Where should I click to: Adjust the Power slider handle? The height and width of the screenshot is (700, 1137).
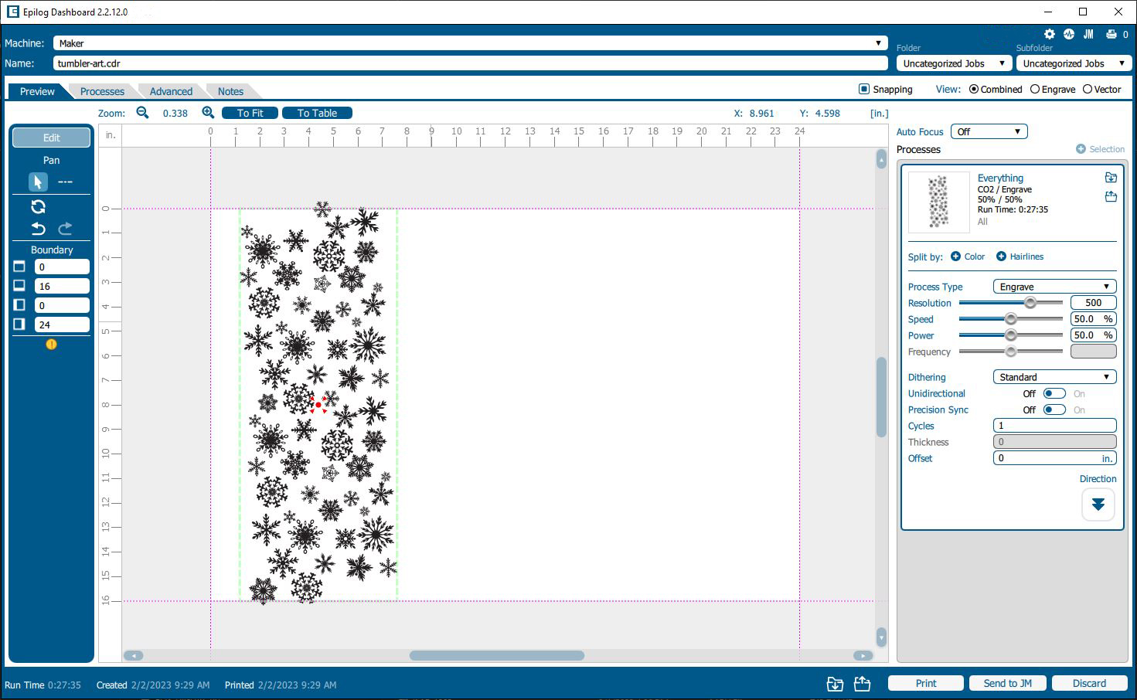1010,335
